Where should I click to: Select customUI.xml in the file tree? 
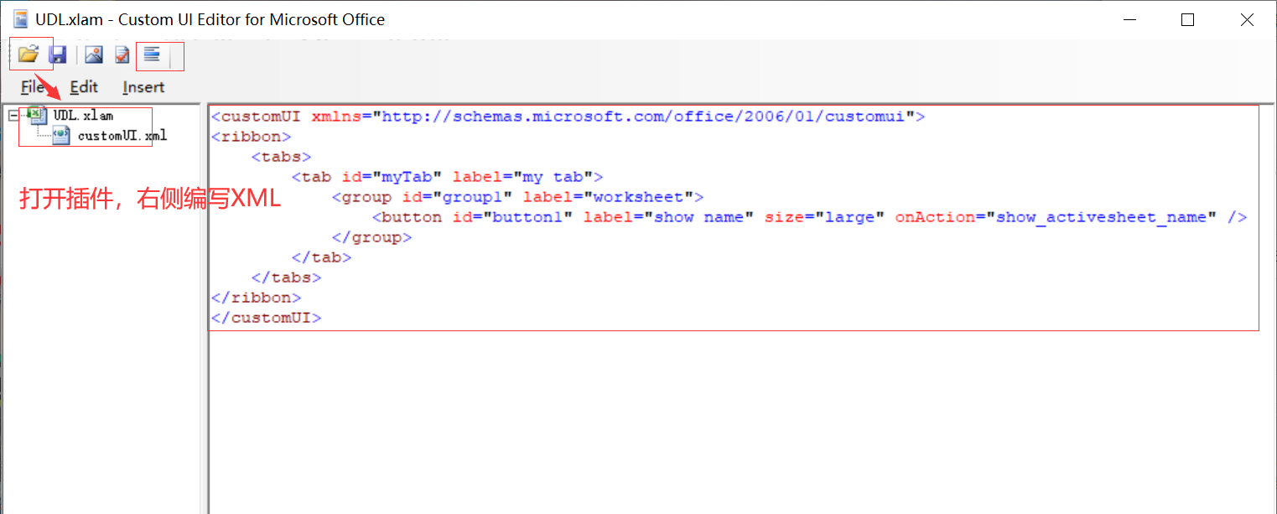122,135
